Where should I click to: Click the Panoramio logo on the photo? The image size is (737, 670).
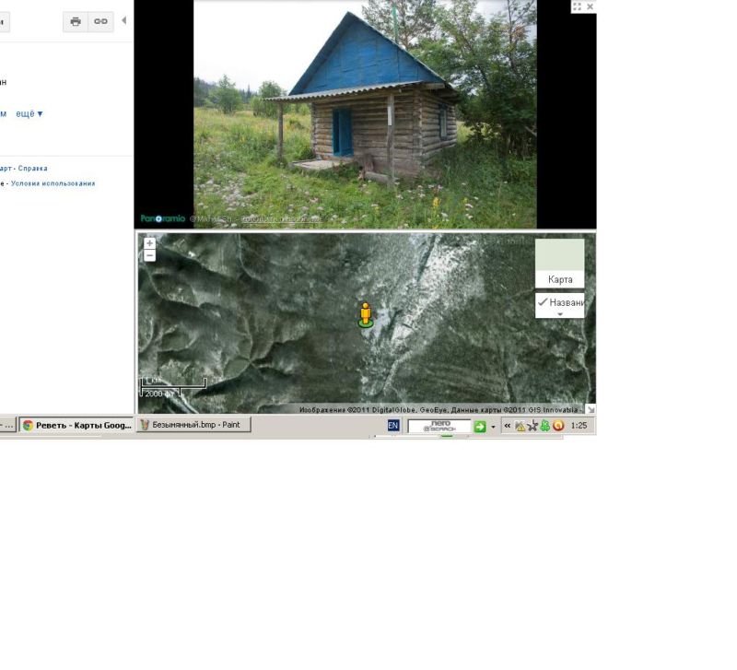pyautogui.click(x=163, y=218)
